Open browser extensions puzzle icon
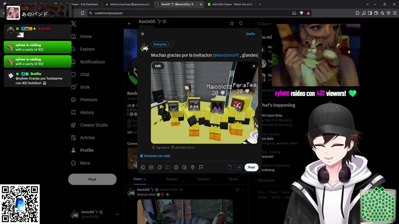Screen dimensions: 399x224 coord(358,13)
